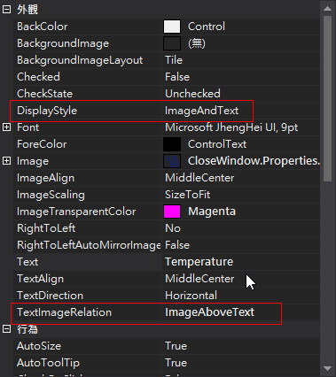Click the Tile layout value
The image size is (336, 377).
pyautogui.click(x=174, y=60)
